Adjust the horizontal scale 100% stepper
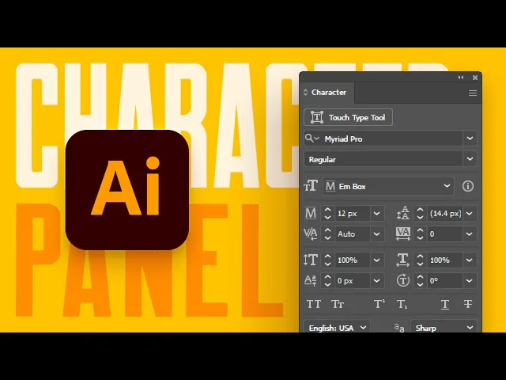Viewport: 506px width, 380px height. [x=420, y=260]
